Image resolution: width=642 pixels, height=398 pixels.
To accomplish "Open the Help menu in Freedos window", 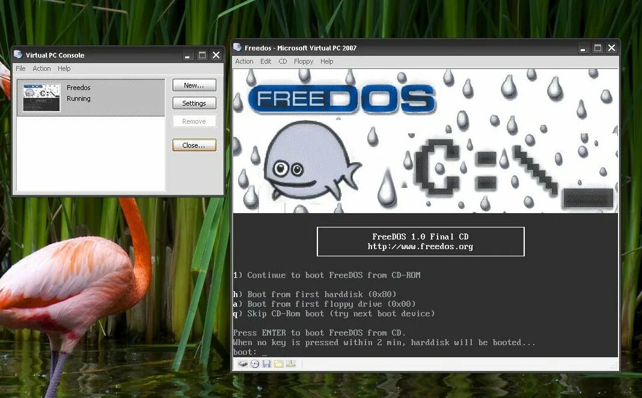I will pyautogui.click(x=327, y=61).
